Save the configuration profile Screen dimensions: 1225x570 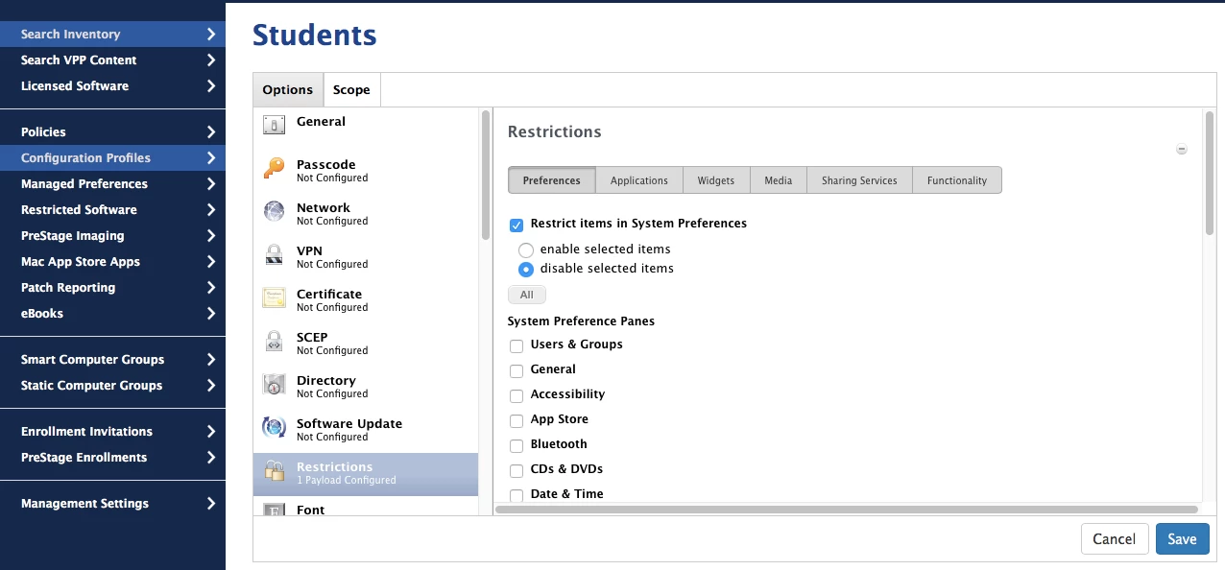click(1182, 539)
